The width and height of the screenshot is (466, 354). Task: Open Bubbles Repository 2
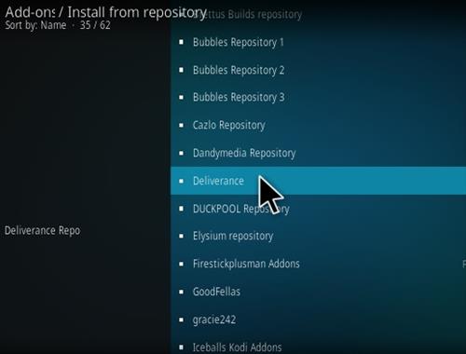[318, 70]
